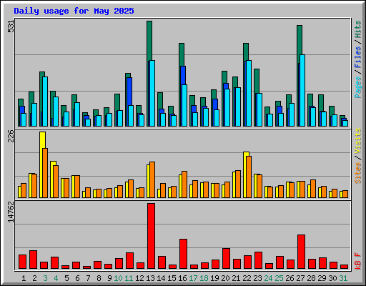Click day 9 label on x-axis
Viewport: 366px width, 286px height.
(x=109, y=278)
